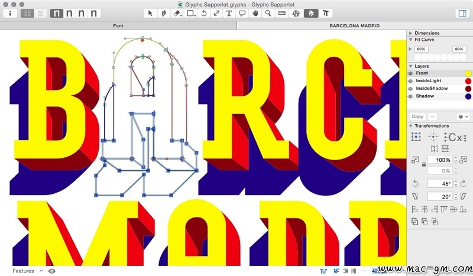Click the Copy button under Layers
473x276 pixels.
coord(418,116)
